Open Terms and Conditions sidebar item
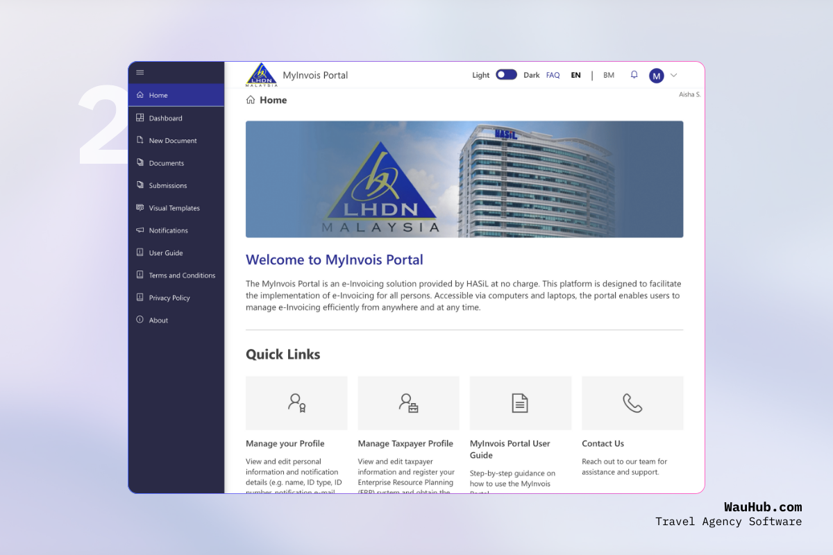833x555 pixels. pos(176,275)
